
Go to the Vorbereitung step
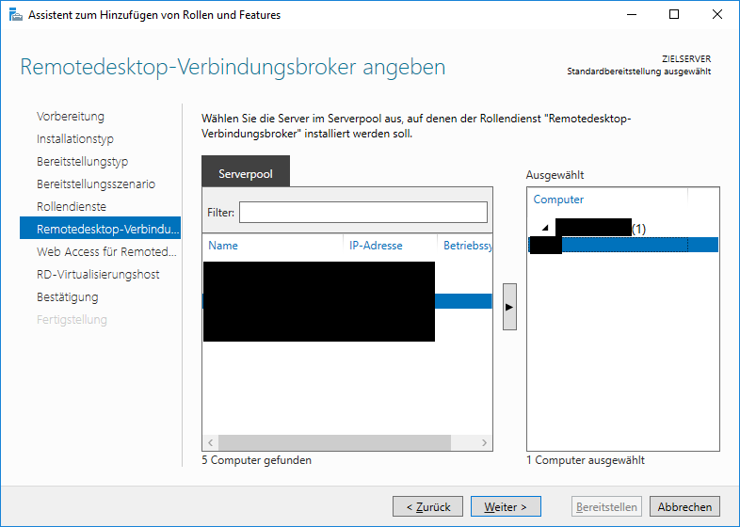tap(71, 117)
